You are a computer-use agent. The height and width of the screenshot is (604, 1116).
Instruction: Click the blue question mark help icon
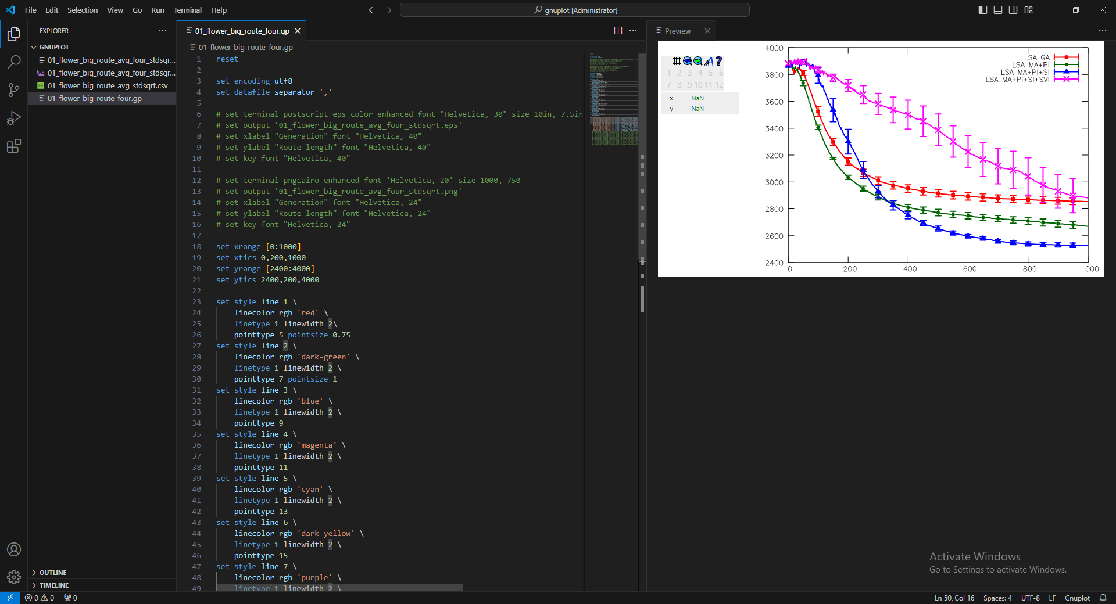719,61
